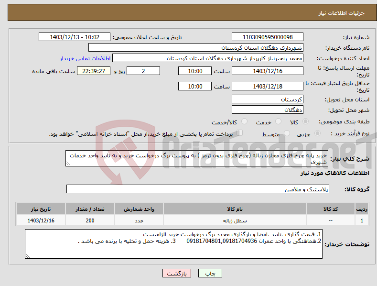
Task: Click the اطلاعات کالاهای مورد نیاز heading
Action: 334,173
